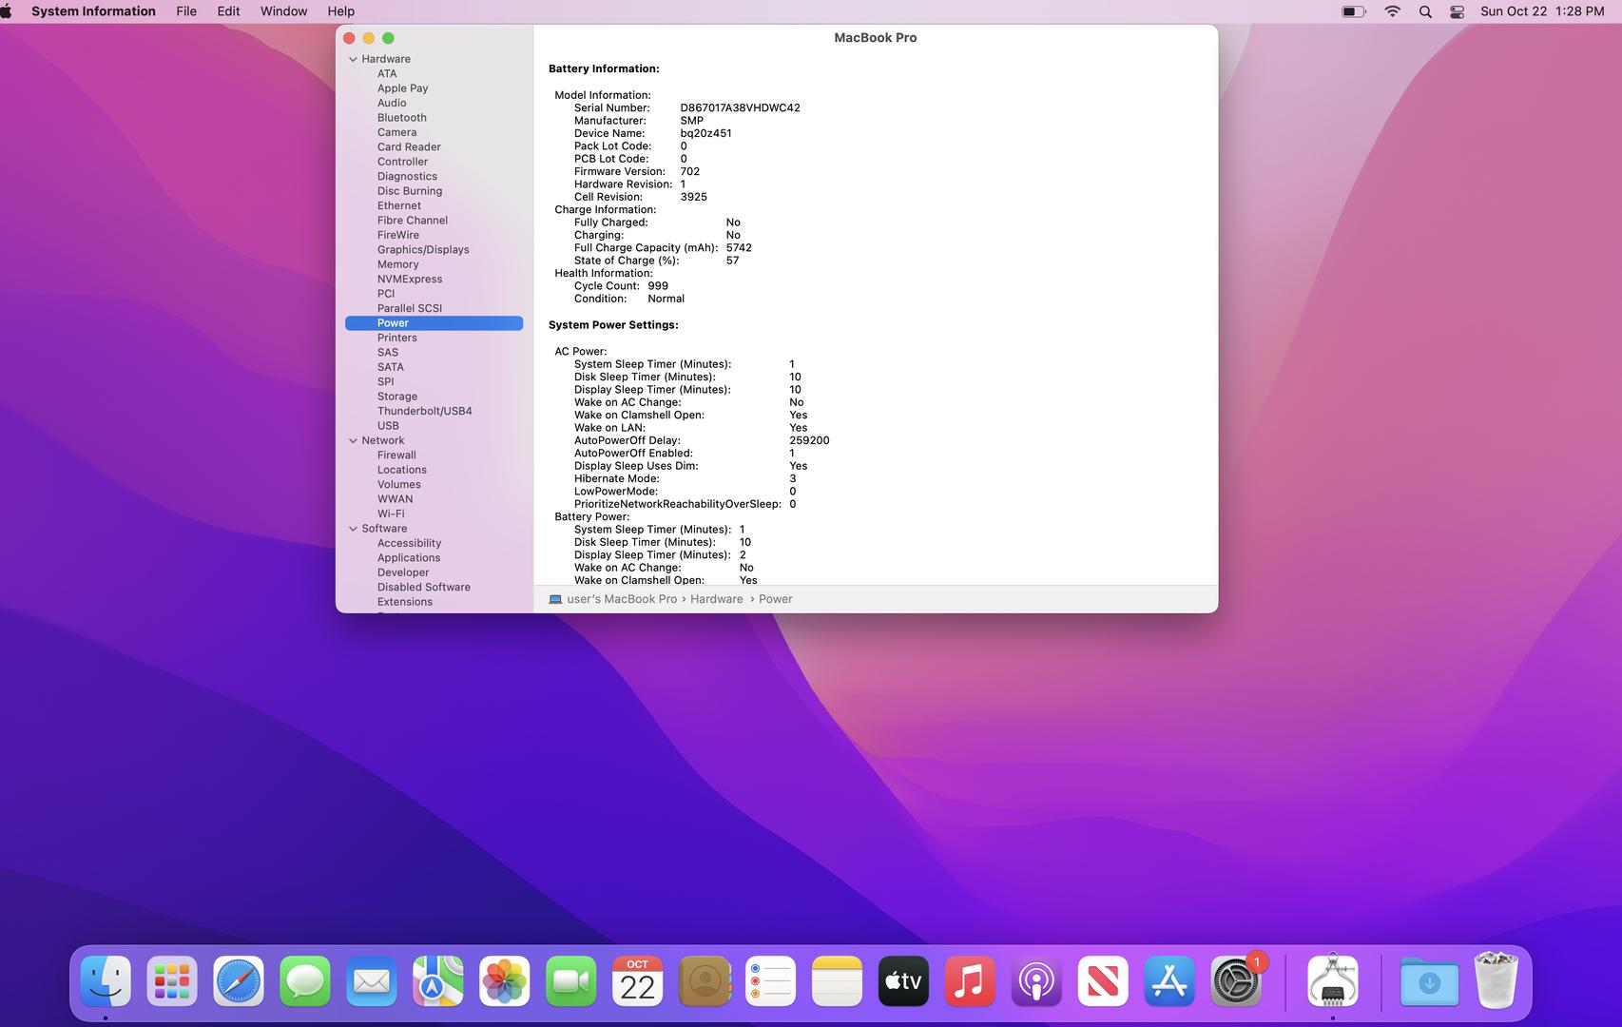The width and height of the screenshot is (1622, 1027).
Task: Click the Spotlight search magnifier icon
Action: 1424,11
